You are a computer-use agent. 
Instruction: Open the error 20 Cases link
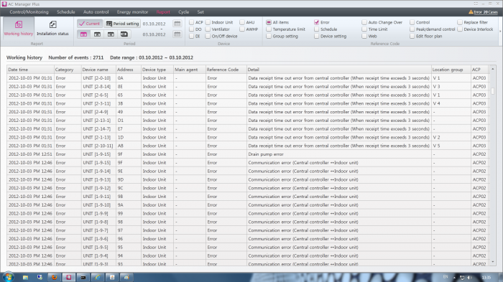(x=486, y=12)
